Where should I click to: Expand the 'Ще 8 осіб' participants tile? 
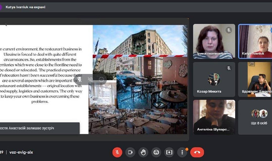(255, 117)
